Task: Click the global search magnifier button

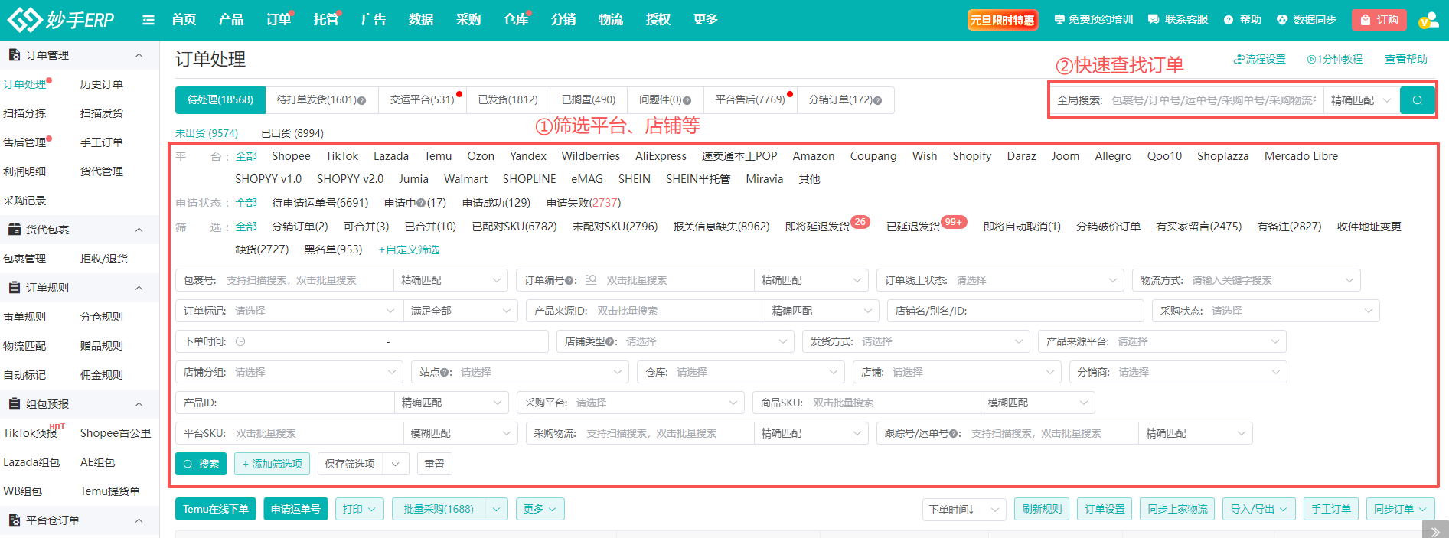Action: click(x=1417, y=100)
